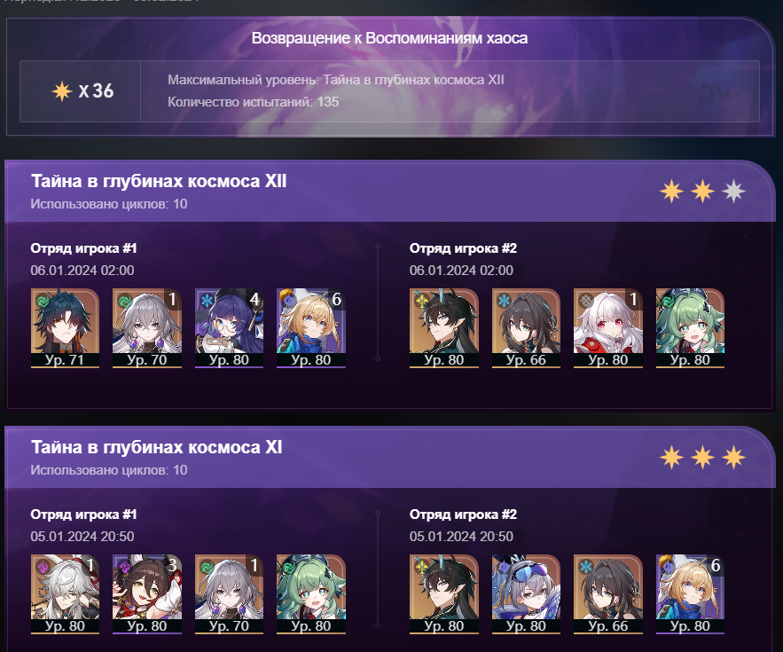This screenshot has width=783, height=652.
Task: Click the wind element icon on Blade's portrait
Action: pos(43,302)
